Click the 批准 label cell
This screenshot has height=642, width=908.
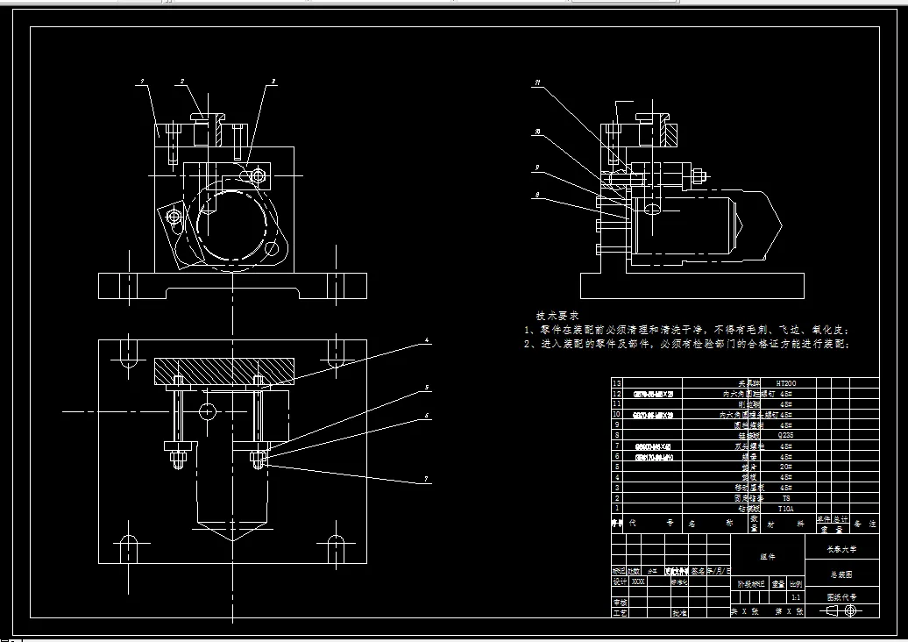[x=679, y=613]
